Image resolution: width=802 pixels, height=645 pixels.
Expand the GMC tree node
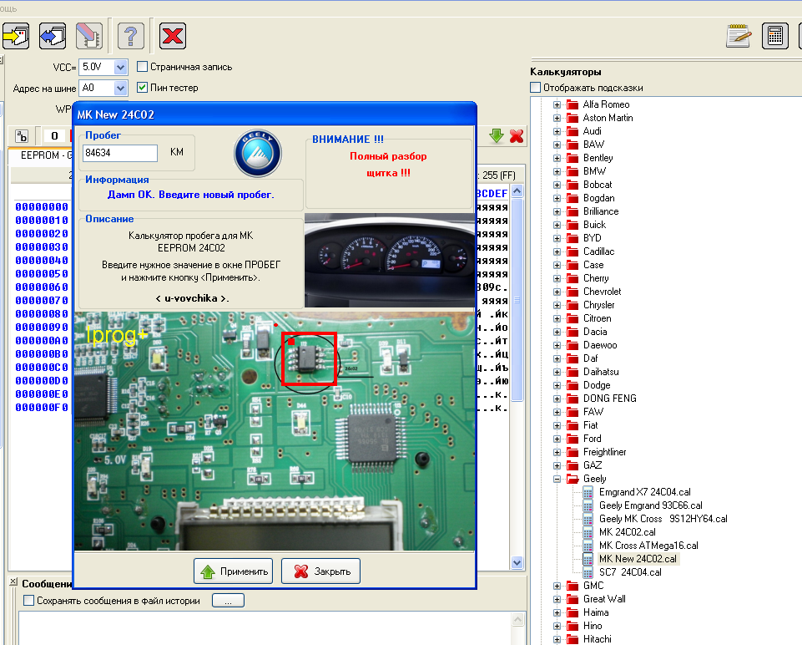(557, 586)
